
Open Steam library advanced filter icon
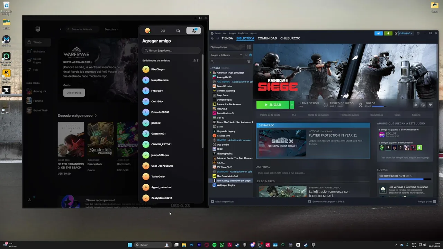[248, 62]
